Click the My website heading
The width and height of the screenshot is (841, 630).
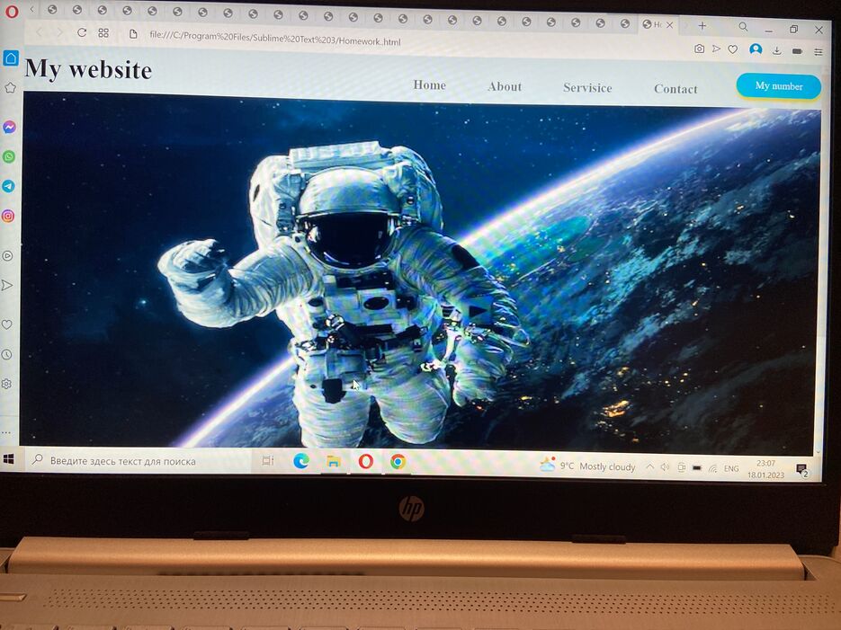pos(88,69)
